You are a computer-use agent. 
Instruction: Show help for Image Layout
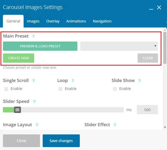[x=37, y=125]
